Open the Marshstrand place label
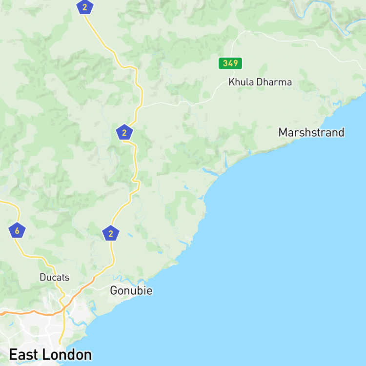The image size is (366, 366). point(311,132)
